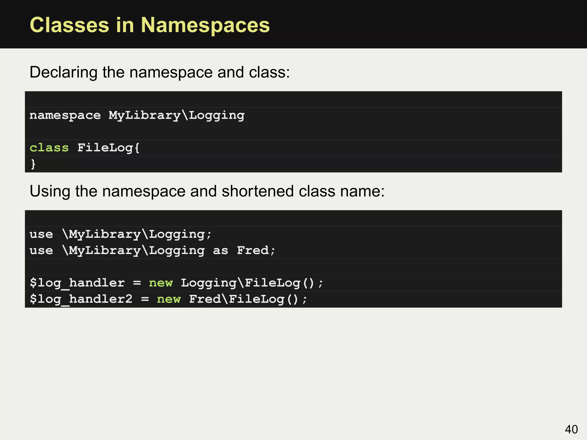
Task: Click the slide title 'Classes in Namespaces'
Action: [150, 25]
